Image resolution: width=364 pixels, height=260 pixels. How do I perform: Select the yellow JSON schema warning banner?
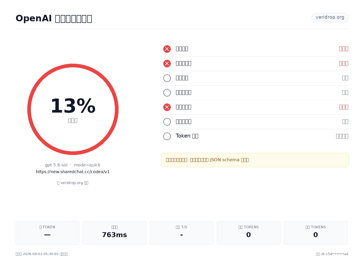pyautogui.click(x=255, y=160)
